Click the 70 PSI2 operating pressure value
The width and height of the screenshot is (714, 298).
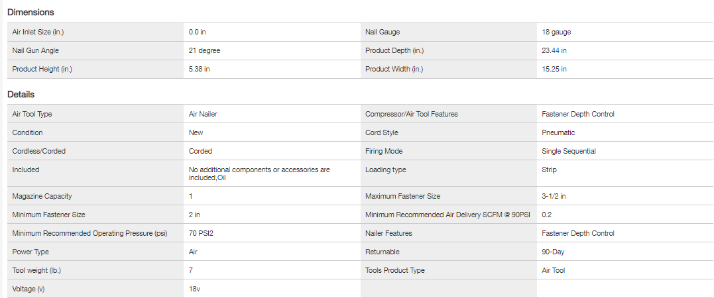(202, 233)
